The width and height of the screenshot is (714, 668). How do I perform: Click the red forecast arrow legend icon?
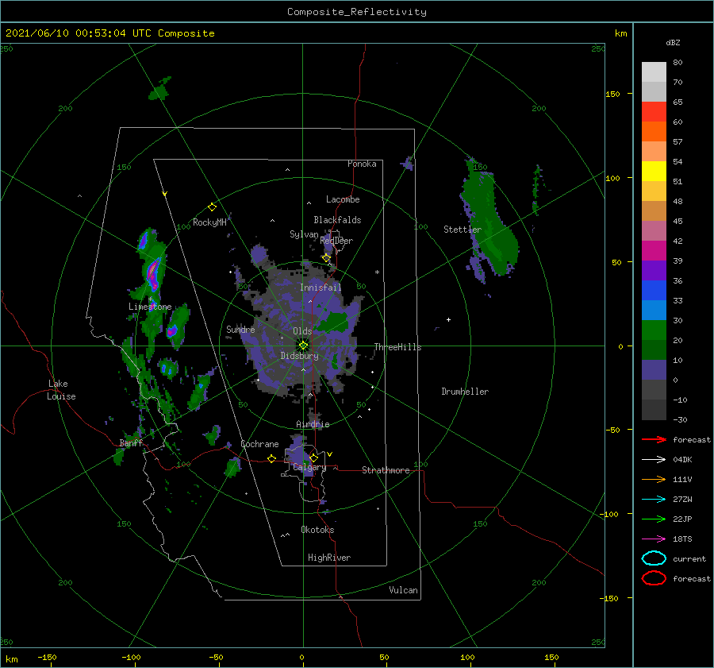[654, 439]
